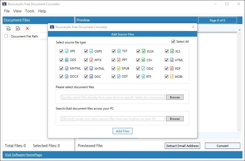Open the Help menu
This screenshot has height=161, width=245.
(42, 11)
